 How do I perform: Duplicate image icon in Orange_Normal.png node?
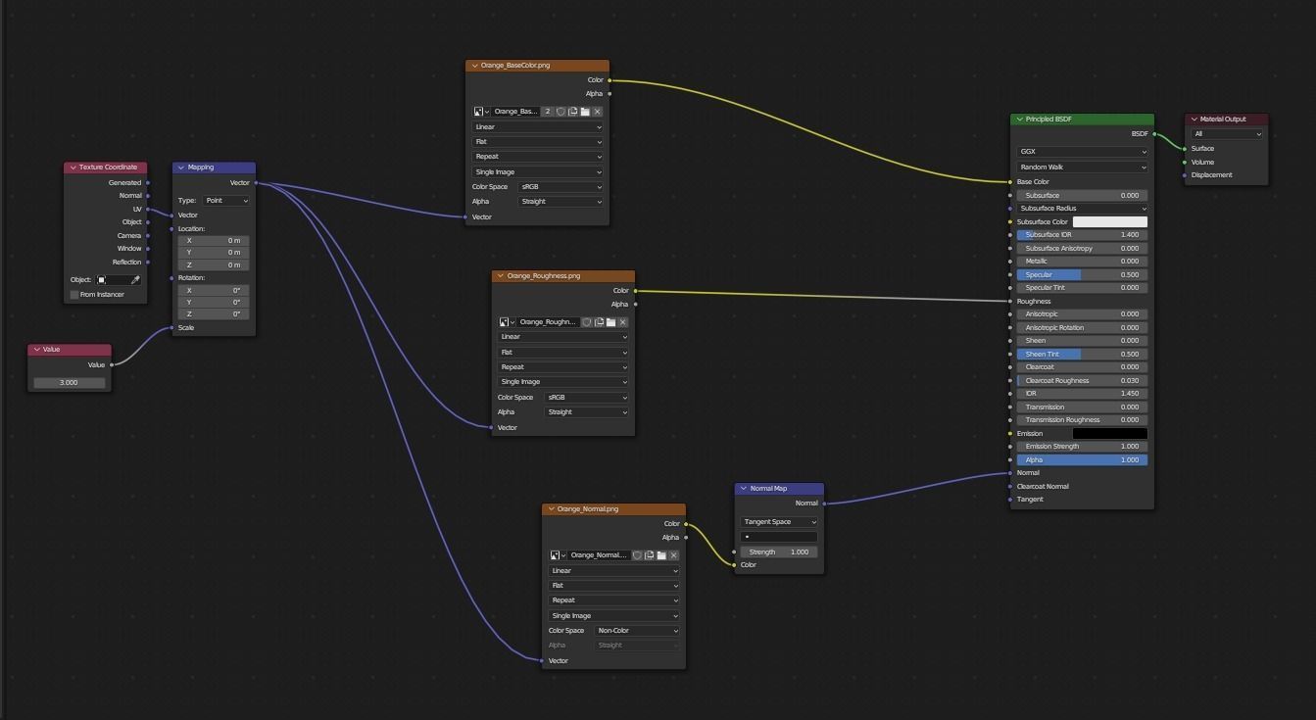(x=649, y=555)
